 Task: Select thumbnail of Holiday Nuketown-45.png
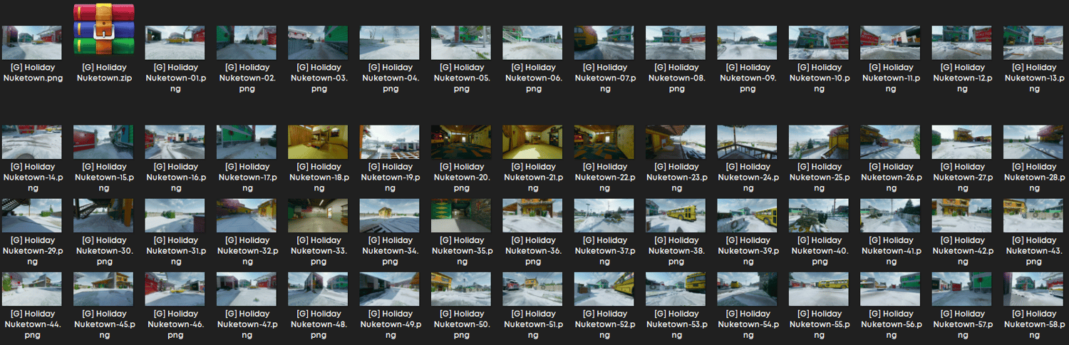[103, 289]
